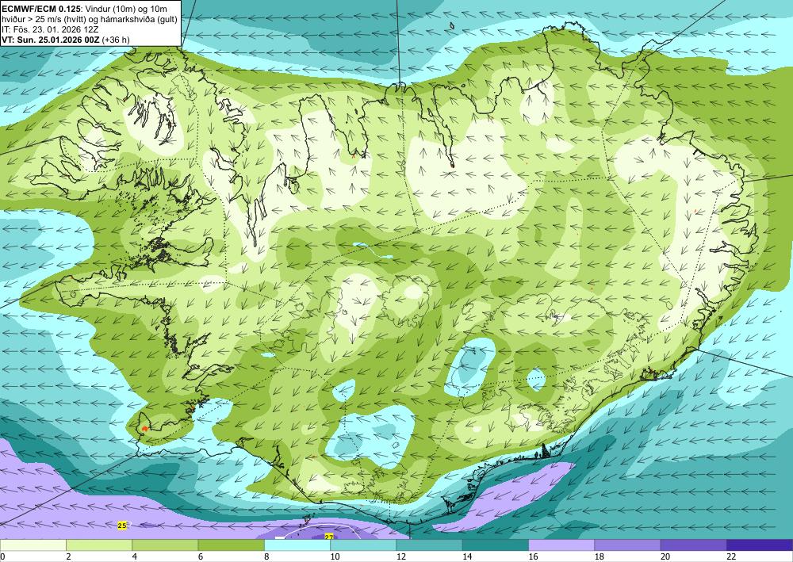Pick the light green 2–4 legend swatch
The height and width of the screenshot is (562, 793).
[99, 545]
